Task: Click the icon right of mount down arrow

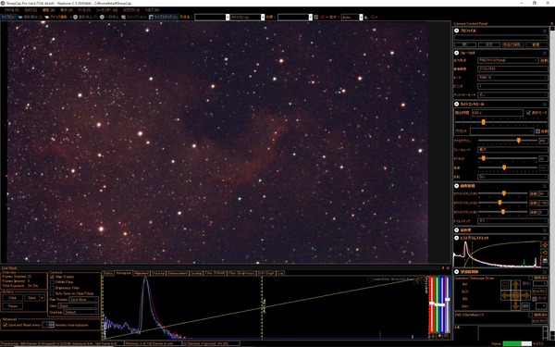Action: coord(525,306)
